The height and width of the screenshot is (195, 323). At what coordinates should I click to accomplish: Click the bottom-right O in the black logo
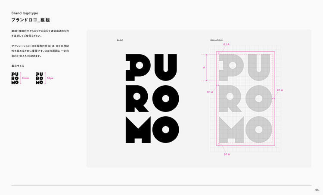pos(166,130)
